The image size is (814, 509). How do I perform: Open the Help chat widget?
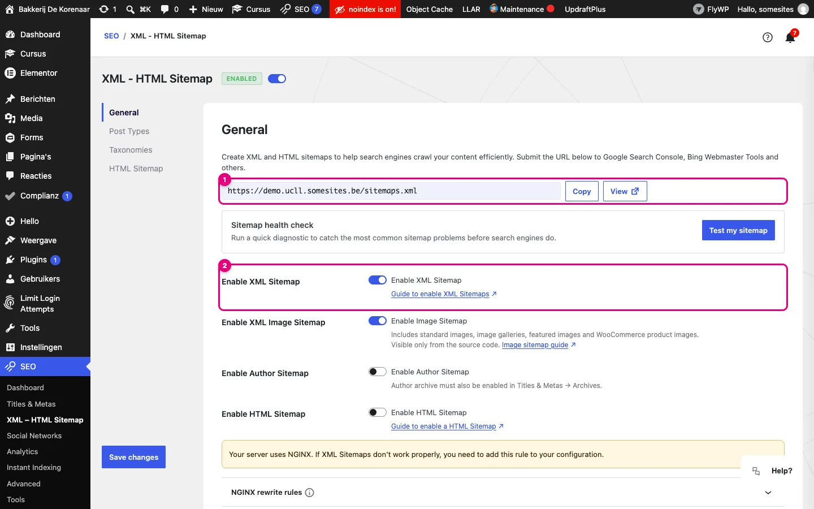[x=772, y=471]
